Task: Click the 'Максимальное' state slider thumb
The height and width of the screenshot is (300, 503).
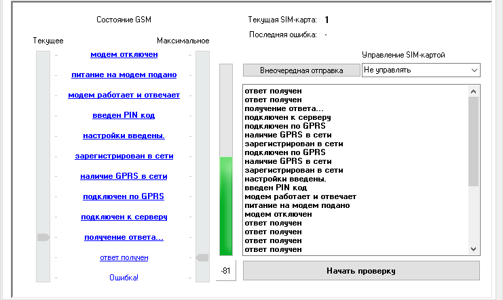Action: click(202, 257)
